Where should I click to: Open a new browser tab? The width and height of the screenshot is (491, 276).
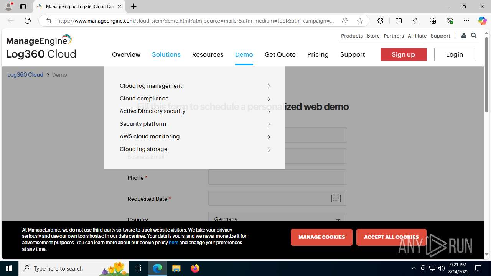click(133, 7)
